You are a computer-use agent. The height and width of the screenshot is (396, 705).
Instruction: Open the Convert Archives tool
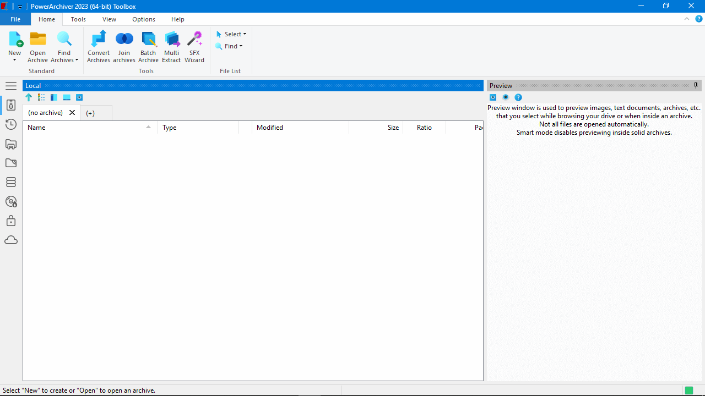pos(99,47)
